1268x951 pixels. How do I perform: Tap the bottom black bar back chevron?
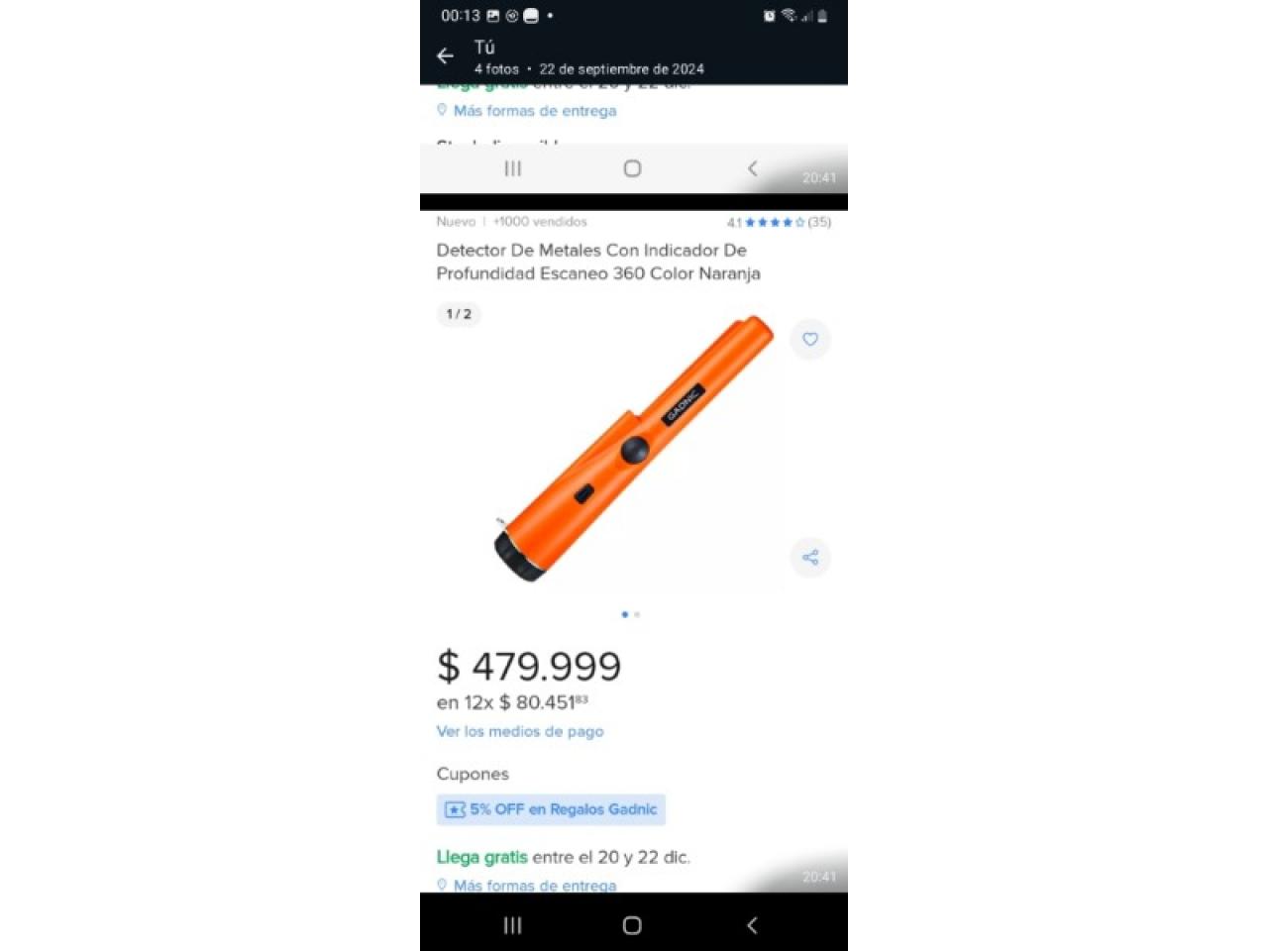click(x=752, y=925)
